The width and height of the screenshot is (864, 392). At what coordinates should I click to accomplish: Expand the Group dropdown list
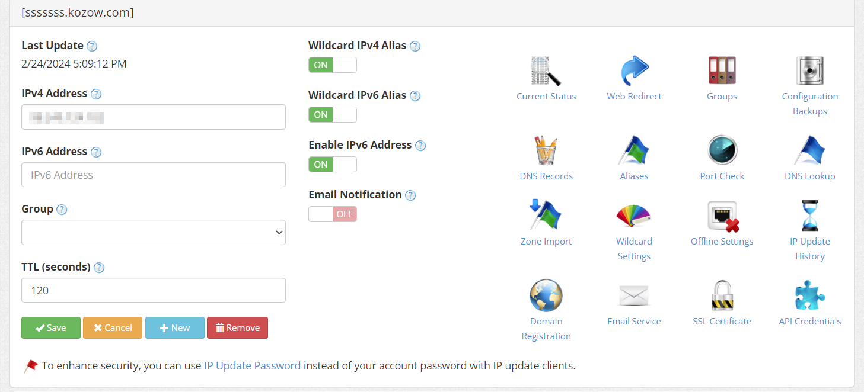154,233
